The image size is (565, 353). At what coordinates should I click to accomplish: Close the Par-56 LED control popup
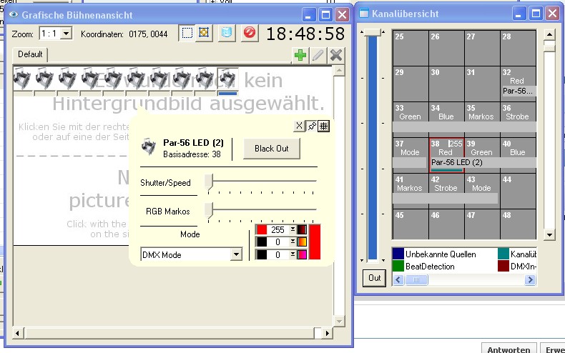(299, 126)
